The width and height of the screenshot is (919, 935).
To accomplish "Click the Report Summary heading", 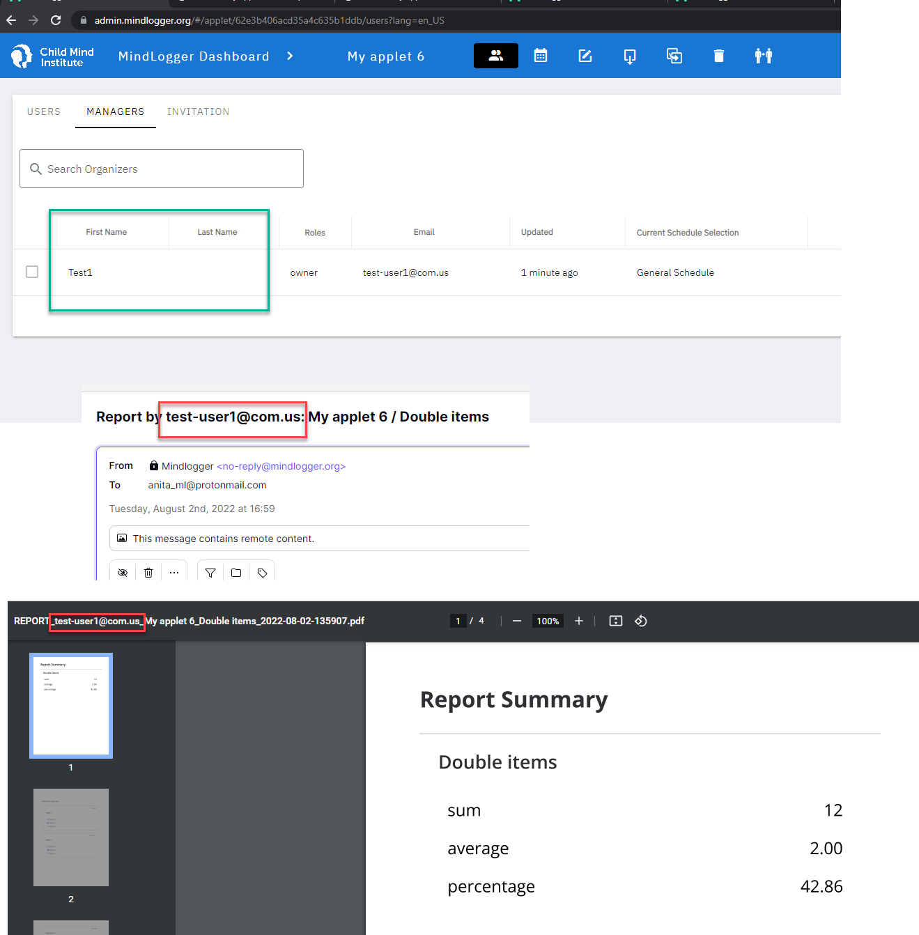I will click(x=514, y=700).
